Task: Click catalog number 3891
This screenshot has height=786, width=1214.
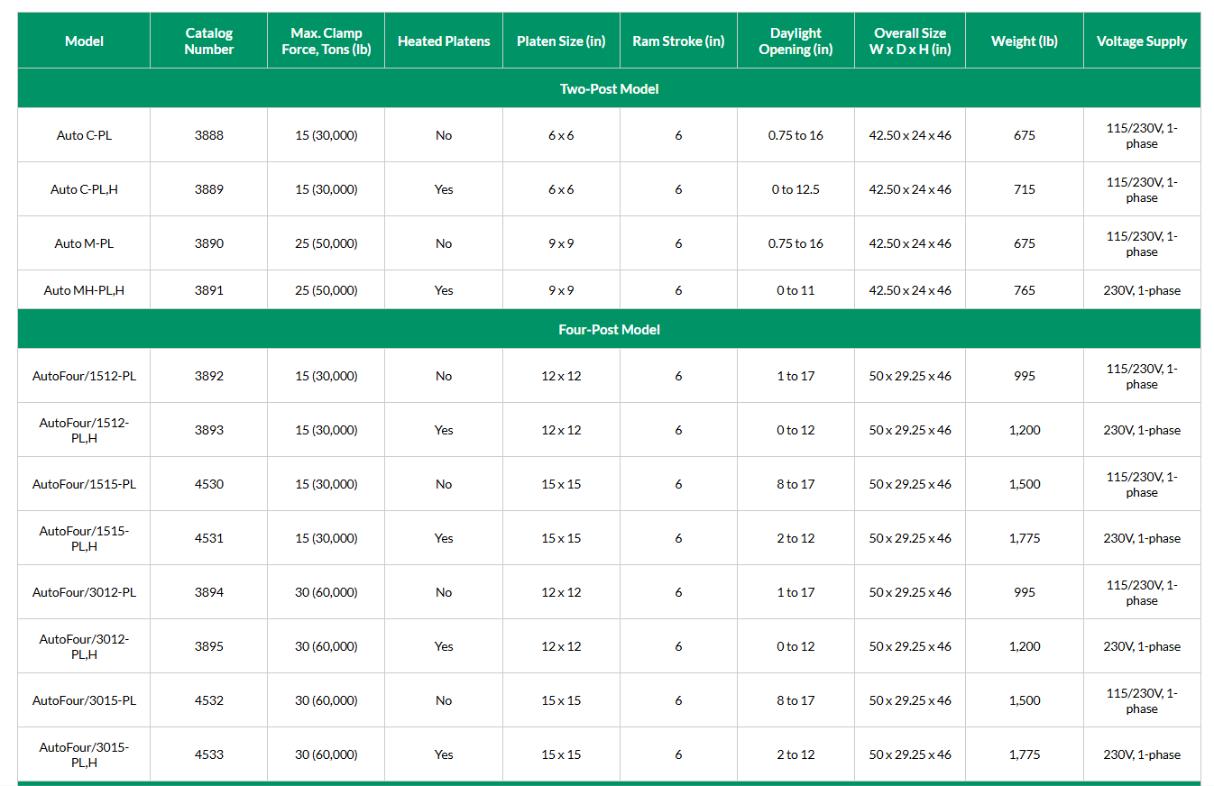Action: 209,290
